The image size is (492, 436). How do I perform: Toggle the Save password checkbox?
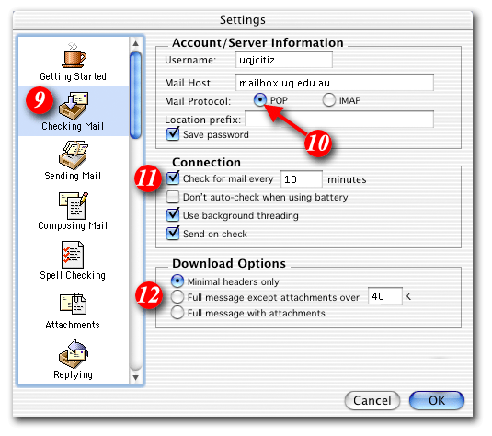(173, 134)
